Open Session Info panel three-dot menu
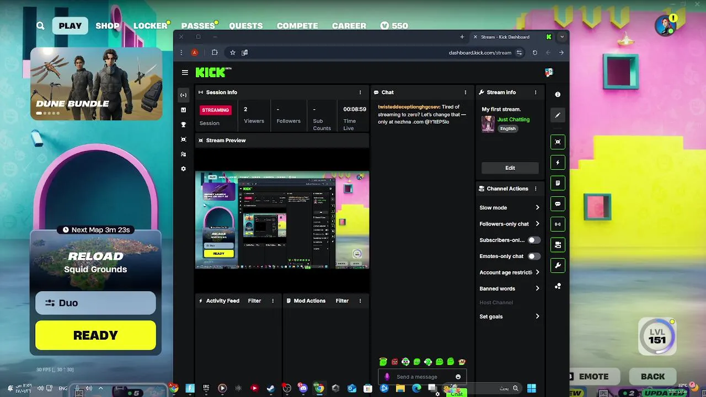The width and height of the screenshot is (706, 397). tap(360, 92)
